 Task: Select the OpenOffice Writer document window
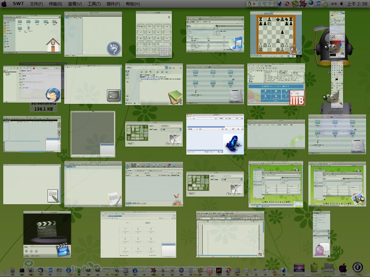point(230,234)
